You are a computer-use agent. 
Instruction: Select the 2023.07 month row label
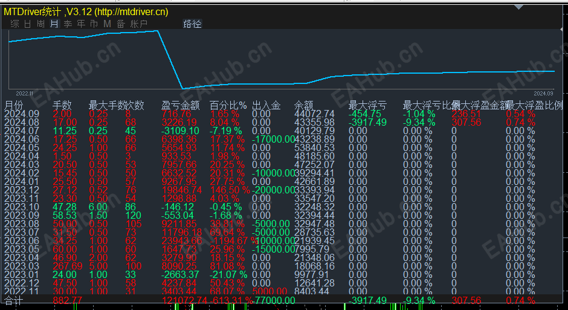[22, 233]
